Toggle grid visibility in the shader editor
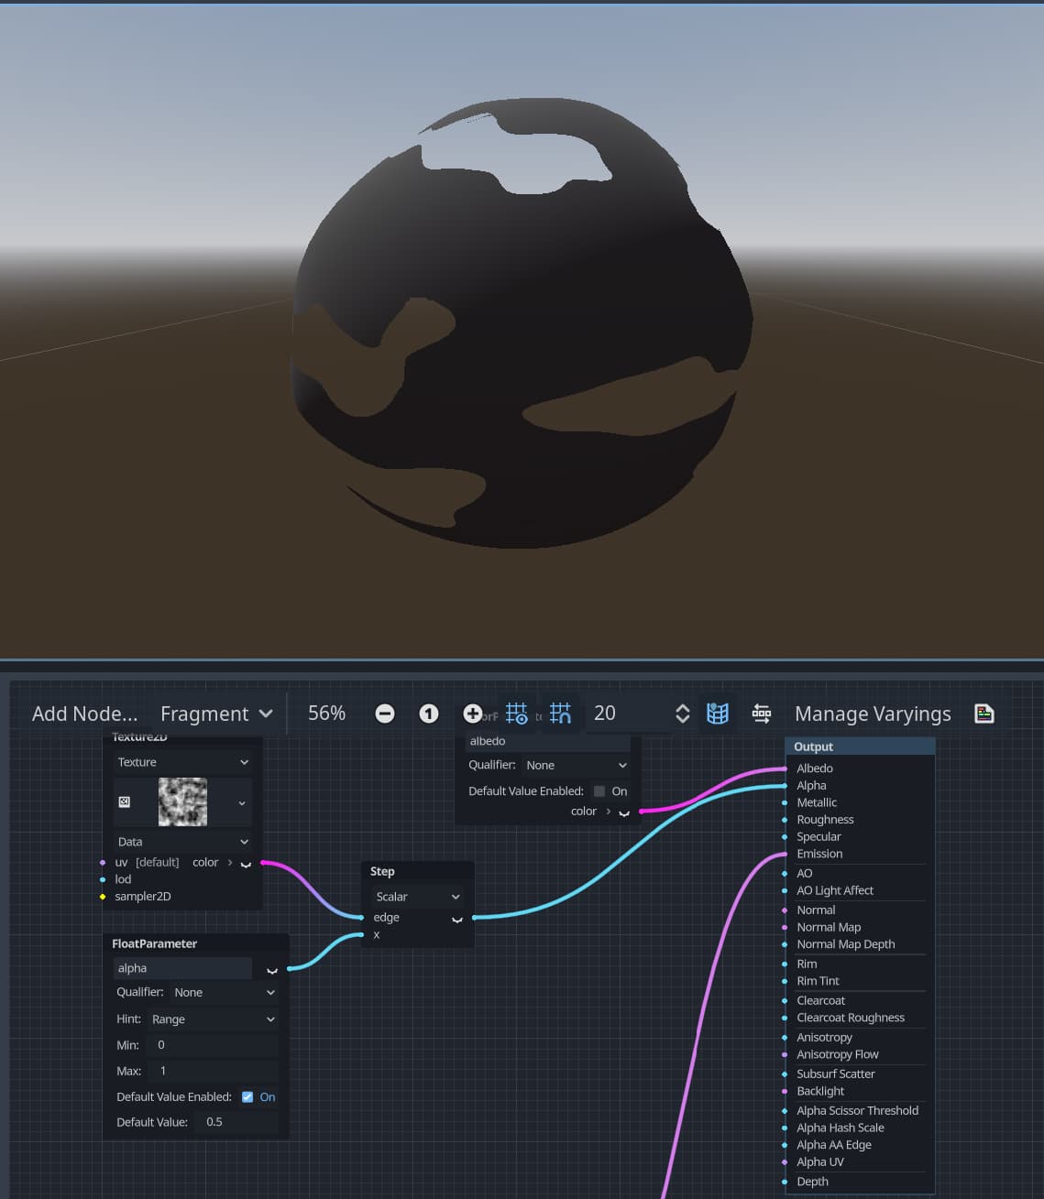The width and height of the screenshot is (1044, 1199). tap(516, 713)
